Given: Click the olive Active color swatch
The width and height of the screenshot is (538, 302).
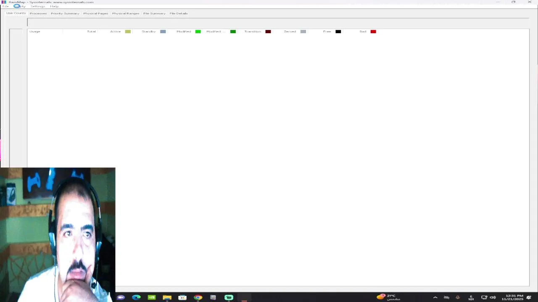Looking at the screenshot, I should [128, 31].
